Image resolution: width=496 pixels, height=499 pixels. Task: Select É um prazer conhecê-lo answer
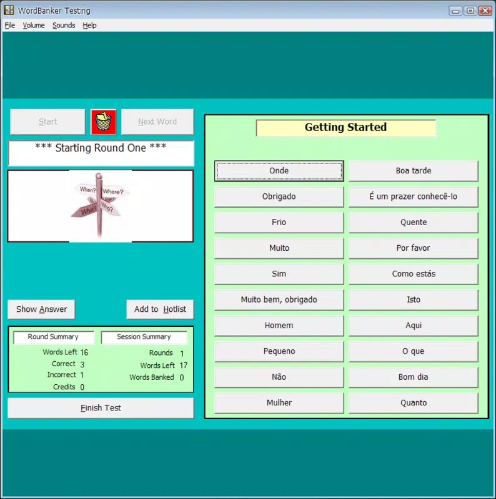(414, 196)
